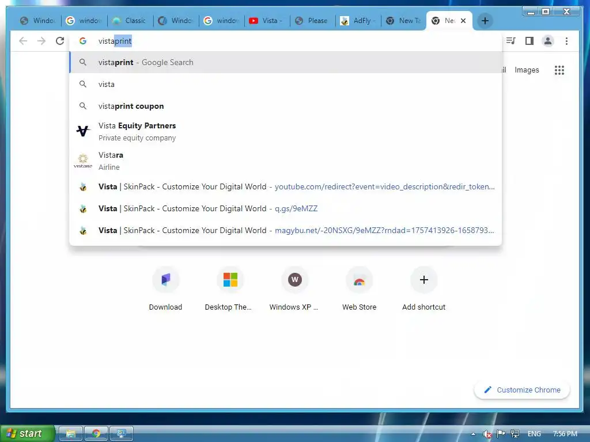
Task: Switch to the YouTube Vista tab
Action: coord(267,21)
